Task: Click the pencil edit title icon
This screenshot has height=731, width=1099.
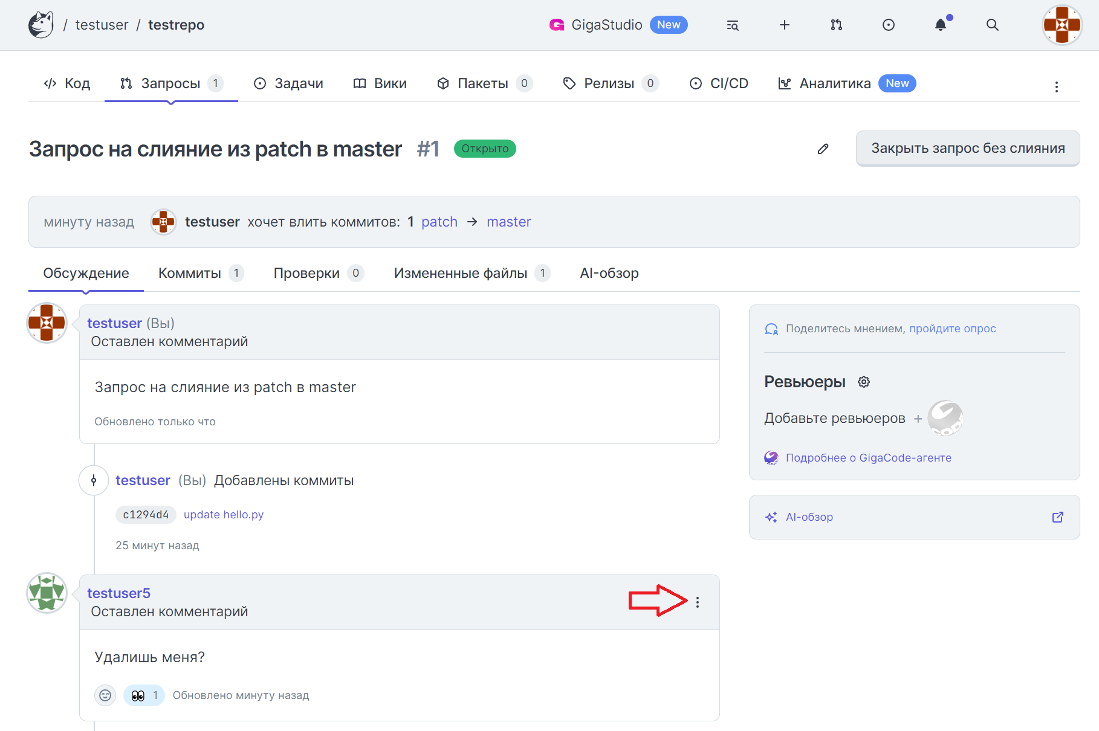Action: (823, 149)
